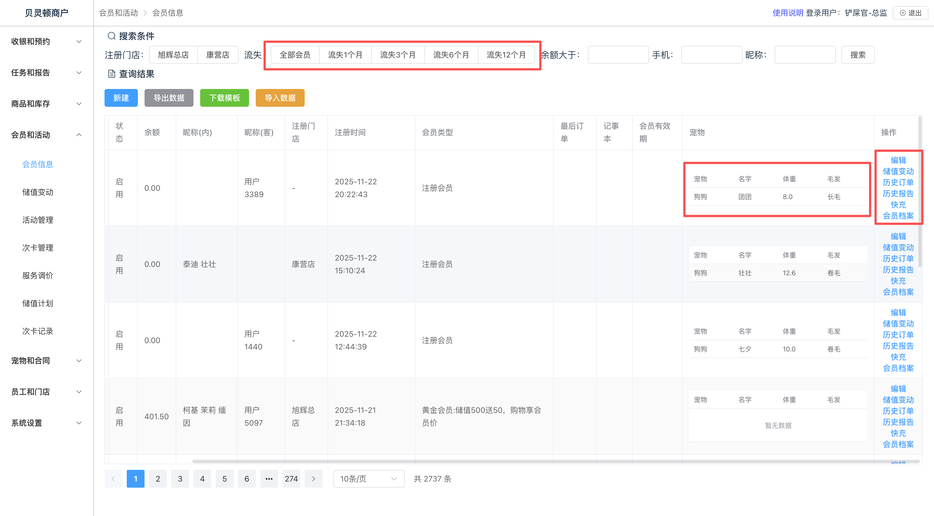Click the previous page left arrow
Image resolution: width=934 pixels, height=516 pixels.
tap(113, 479)
